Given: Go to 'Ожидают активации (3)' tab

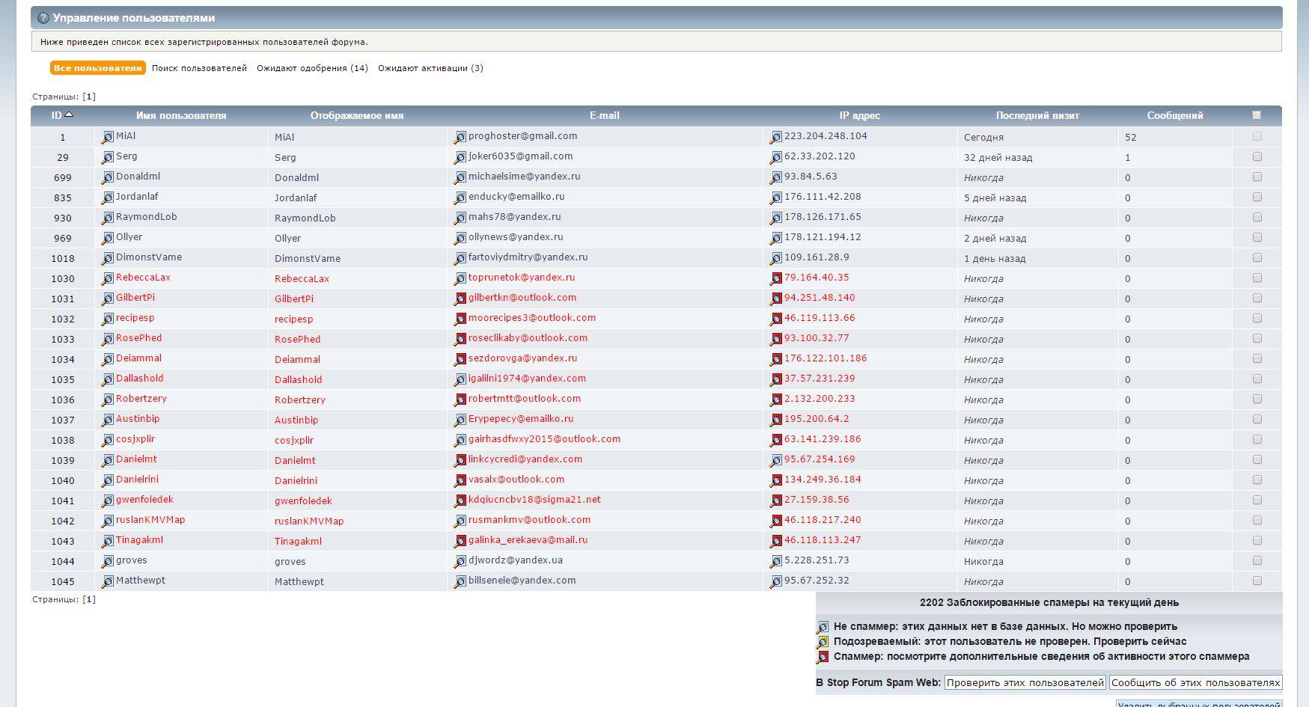Looking at the screenshot, I should (430, 68).
